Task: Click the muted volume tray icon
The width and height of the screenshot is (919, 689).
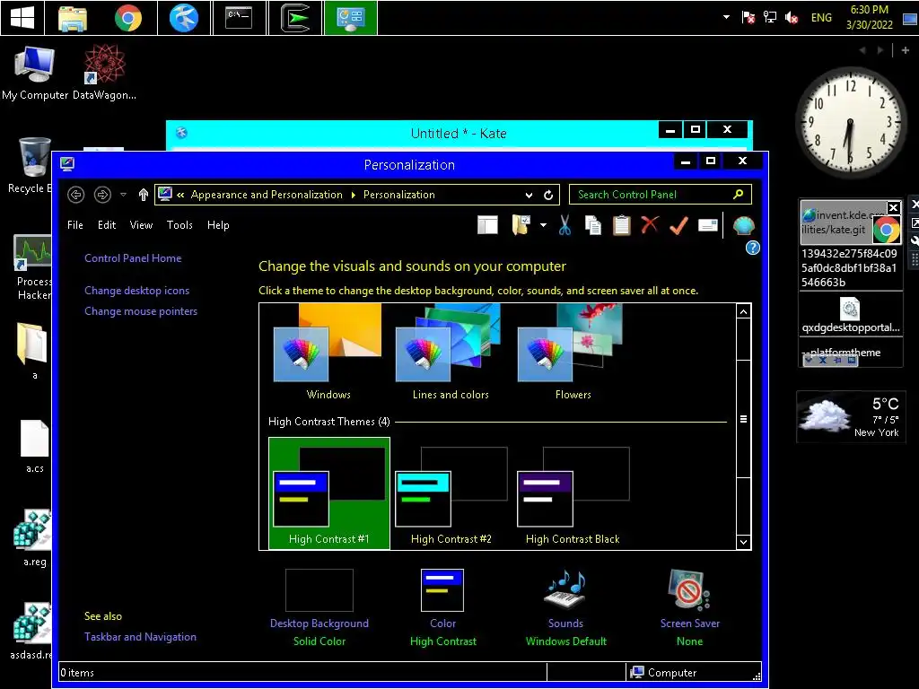Action: (792, 18)
